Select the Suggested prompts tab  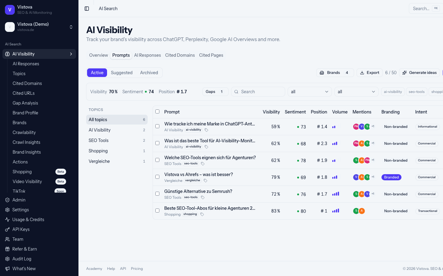pyautogui.click(x=122, y=73)
